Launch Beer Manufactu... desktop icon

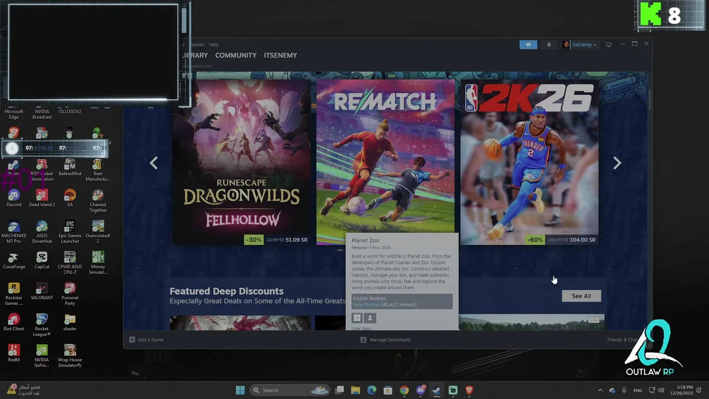(x=98, y=170)
